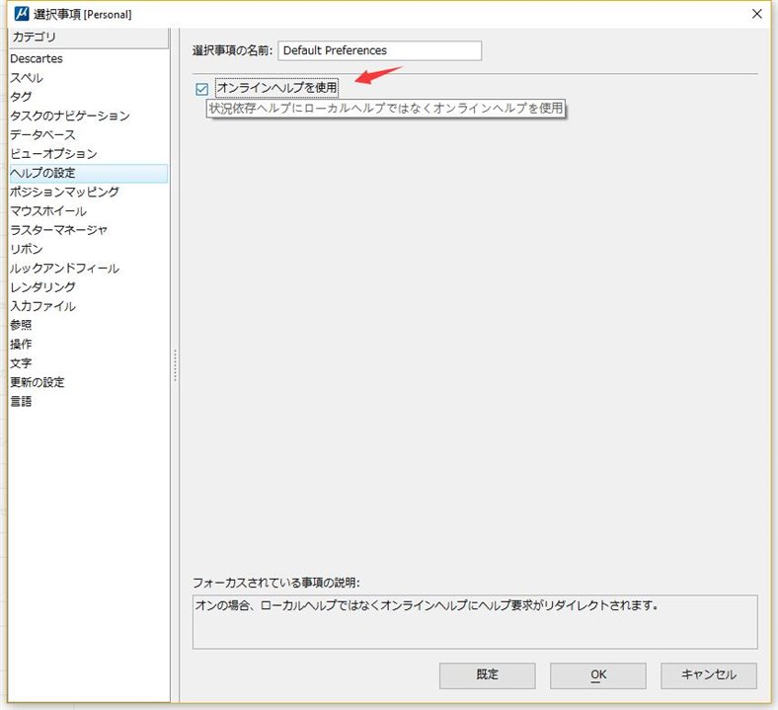778x710 pixels.
Task: Confirm with the OK button
Action: pos(598,675)
